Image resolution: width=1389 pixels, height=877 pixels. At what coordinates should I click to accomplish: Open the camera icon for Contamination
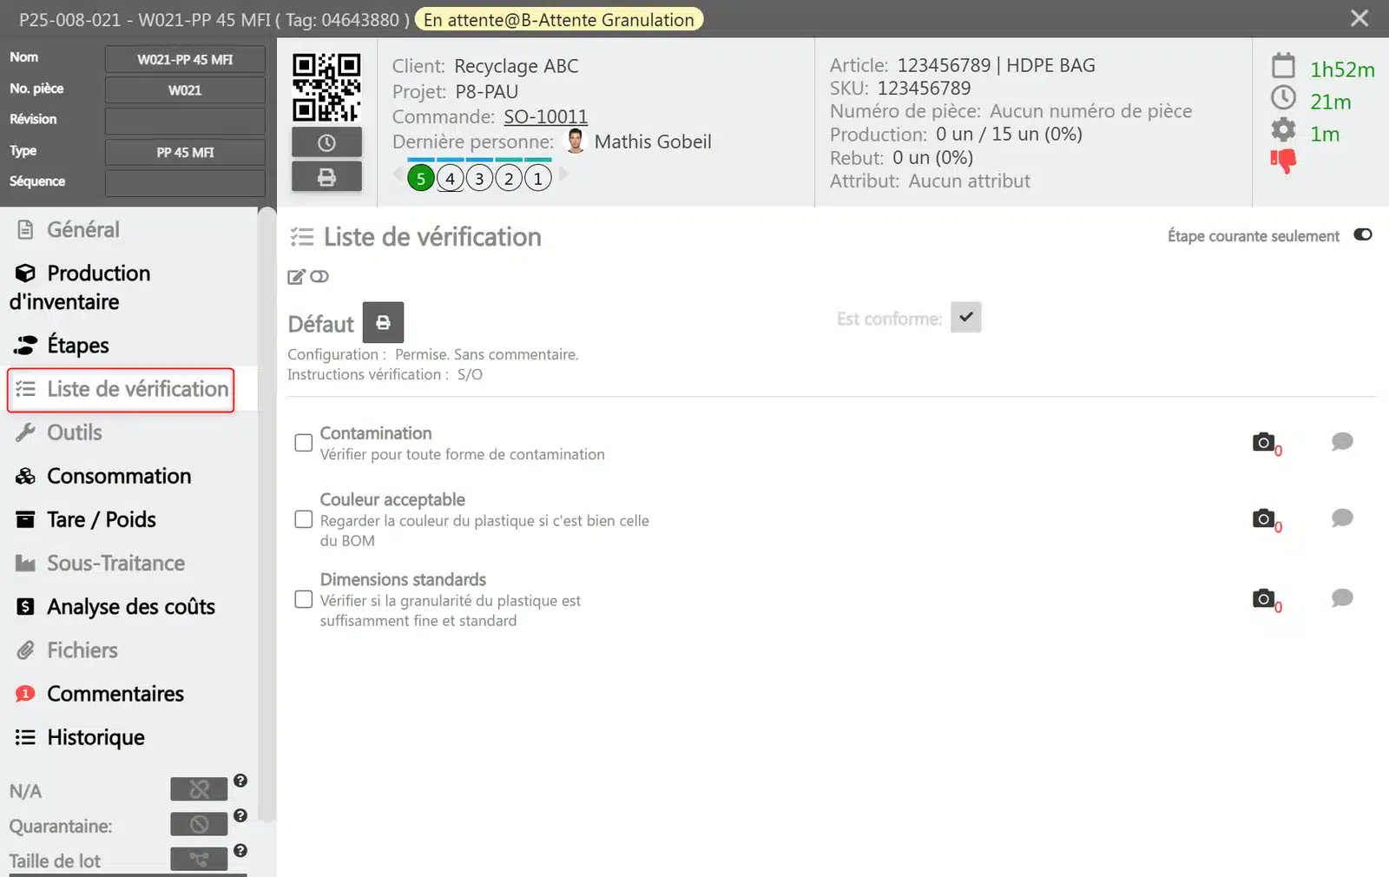(x=1264, y=442)
